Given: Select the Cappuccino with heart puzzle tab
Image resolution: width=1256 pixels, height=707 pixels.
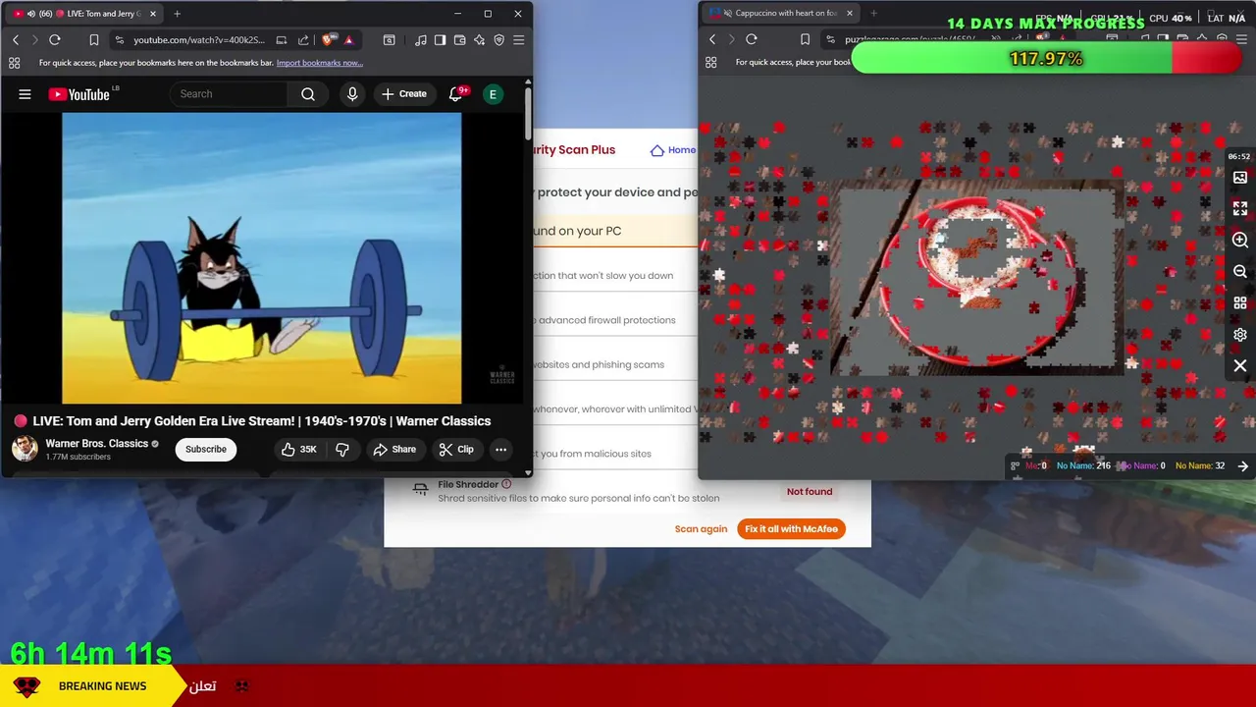Looking at the screenshot, I should point(780,14).
